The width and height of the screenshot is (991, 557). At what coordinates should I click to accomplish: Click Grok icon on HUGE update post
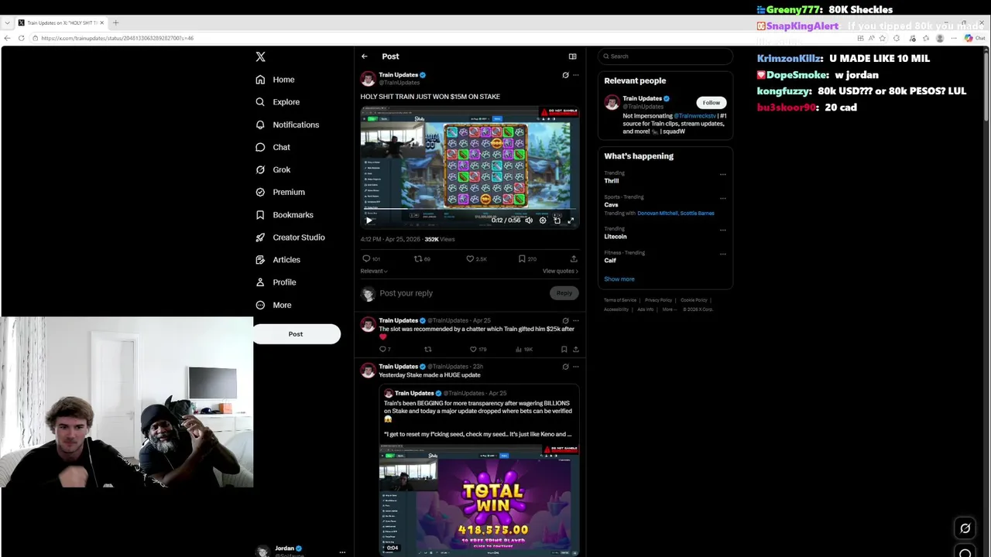point(565,367)
